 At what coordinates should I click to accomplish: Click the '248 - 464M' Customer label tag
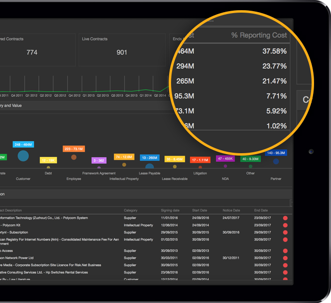coord(23,144)
